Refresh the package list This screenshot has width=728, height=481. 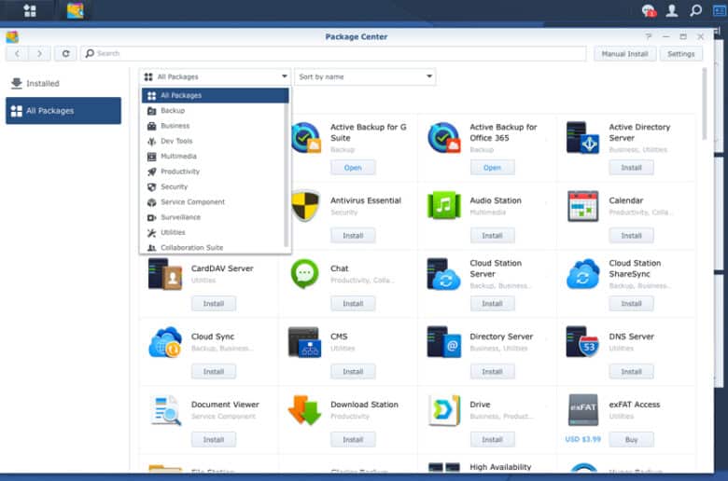point(65,54)
